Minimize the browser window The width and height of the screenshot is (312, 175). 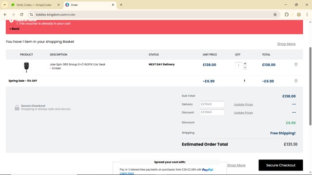tap(286, 5)
